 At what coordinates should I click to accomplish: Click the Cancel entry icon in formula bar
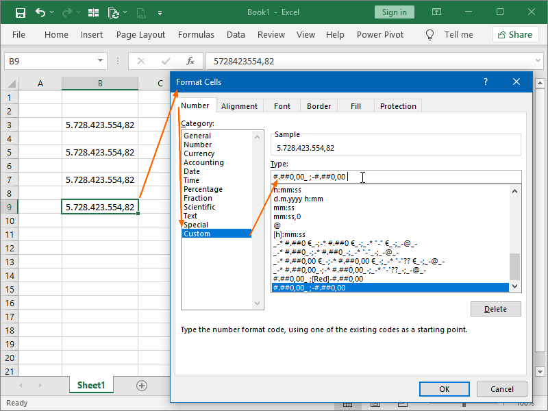(141, 60)
